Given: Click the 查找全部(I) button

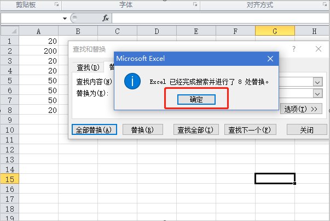Looking at the screenshot, I should 196,129.
